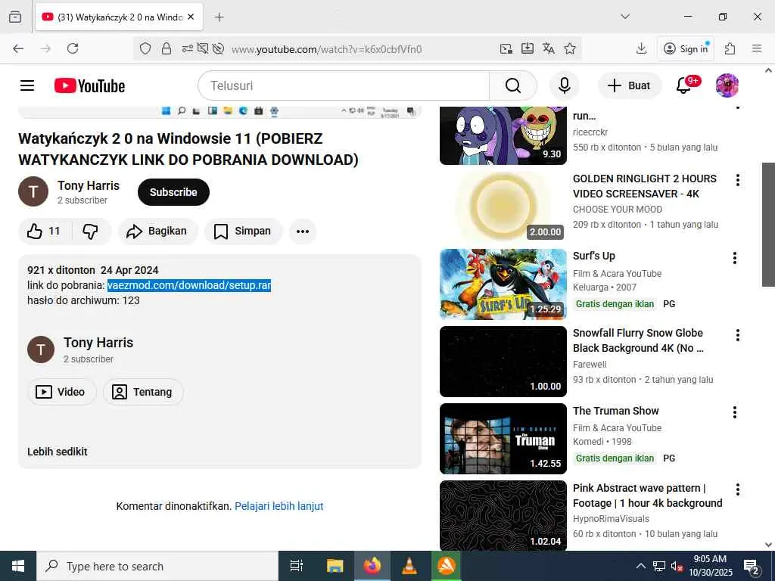Open tracking protection shield icon
This screenshot has height=581, width=775.
tap(145, 48)
